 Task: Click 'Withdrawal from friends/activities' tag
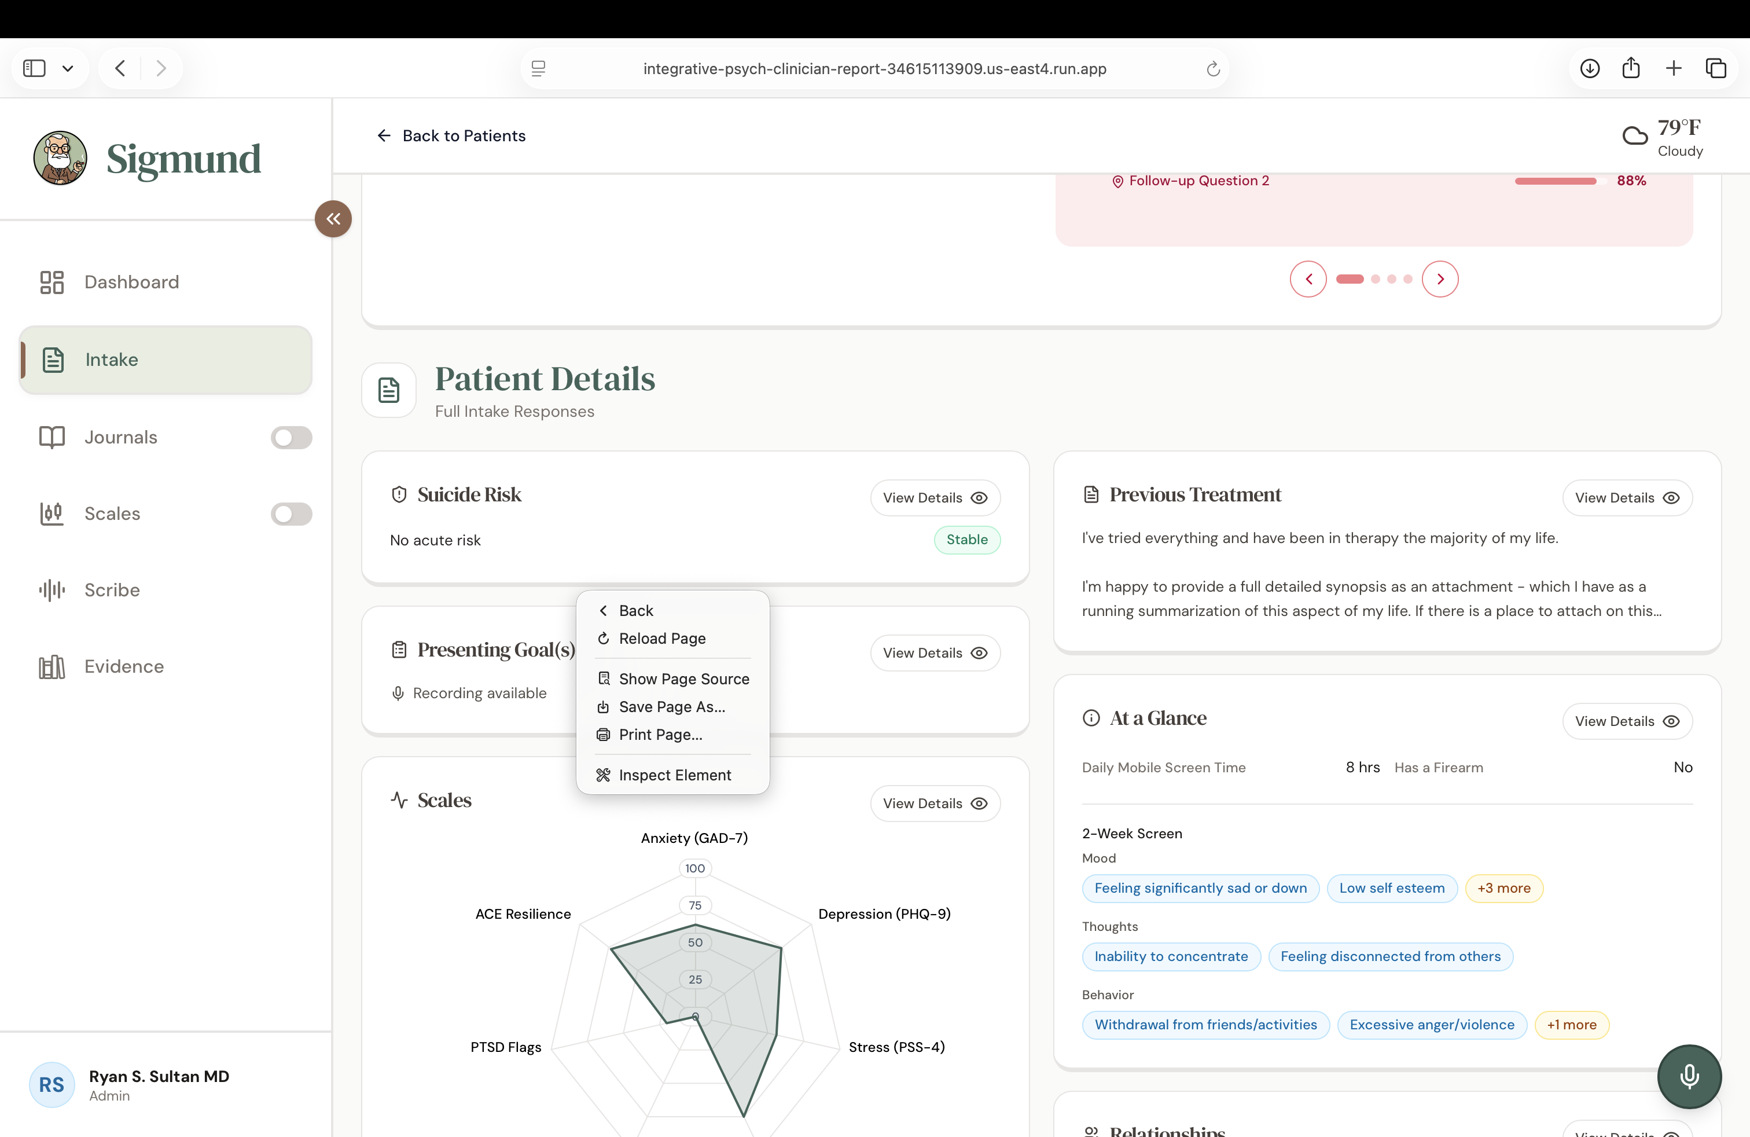tap(1205, 1025)
